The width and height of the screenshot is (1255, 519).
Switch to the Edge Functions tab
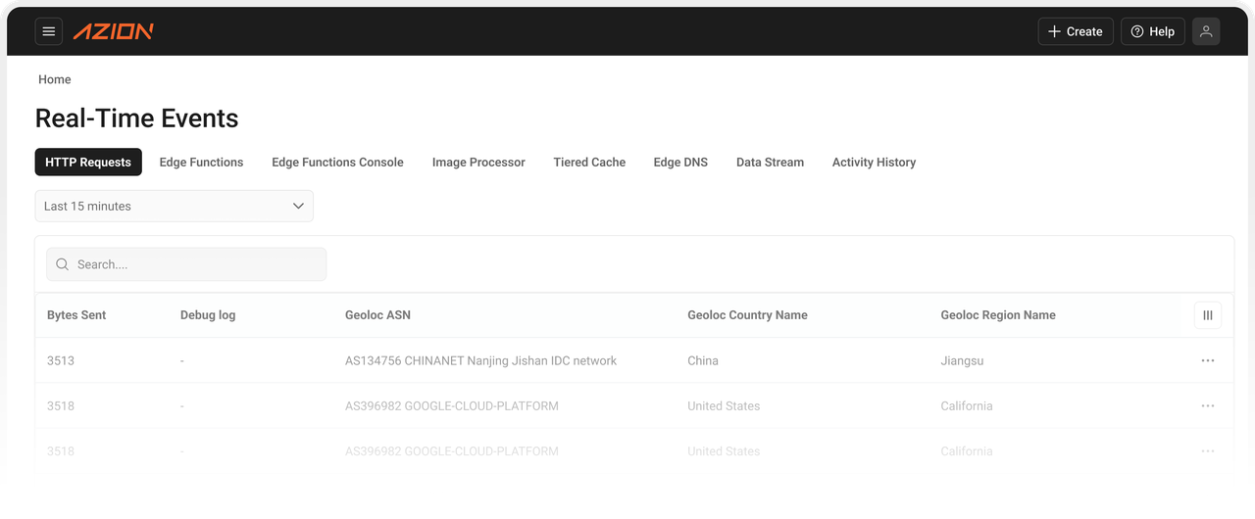pyautogui.click(x=201, y=163)
